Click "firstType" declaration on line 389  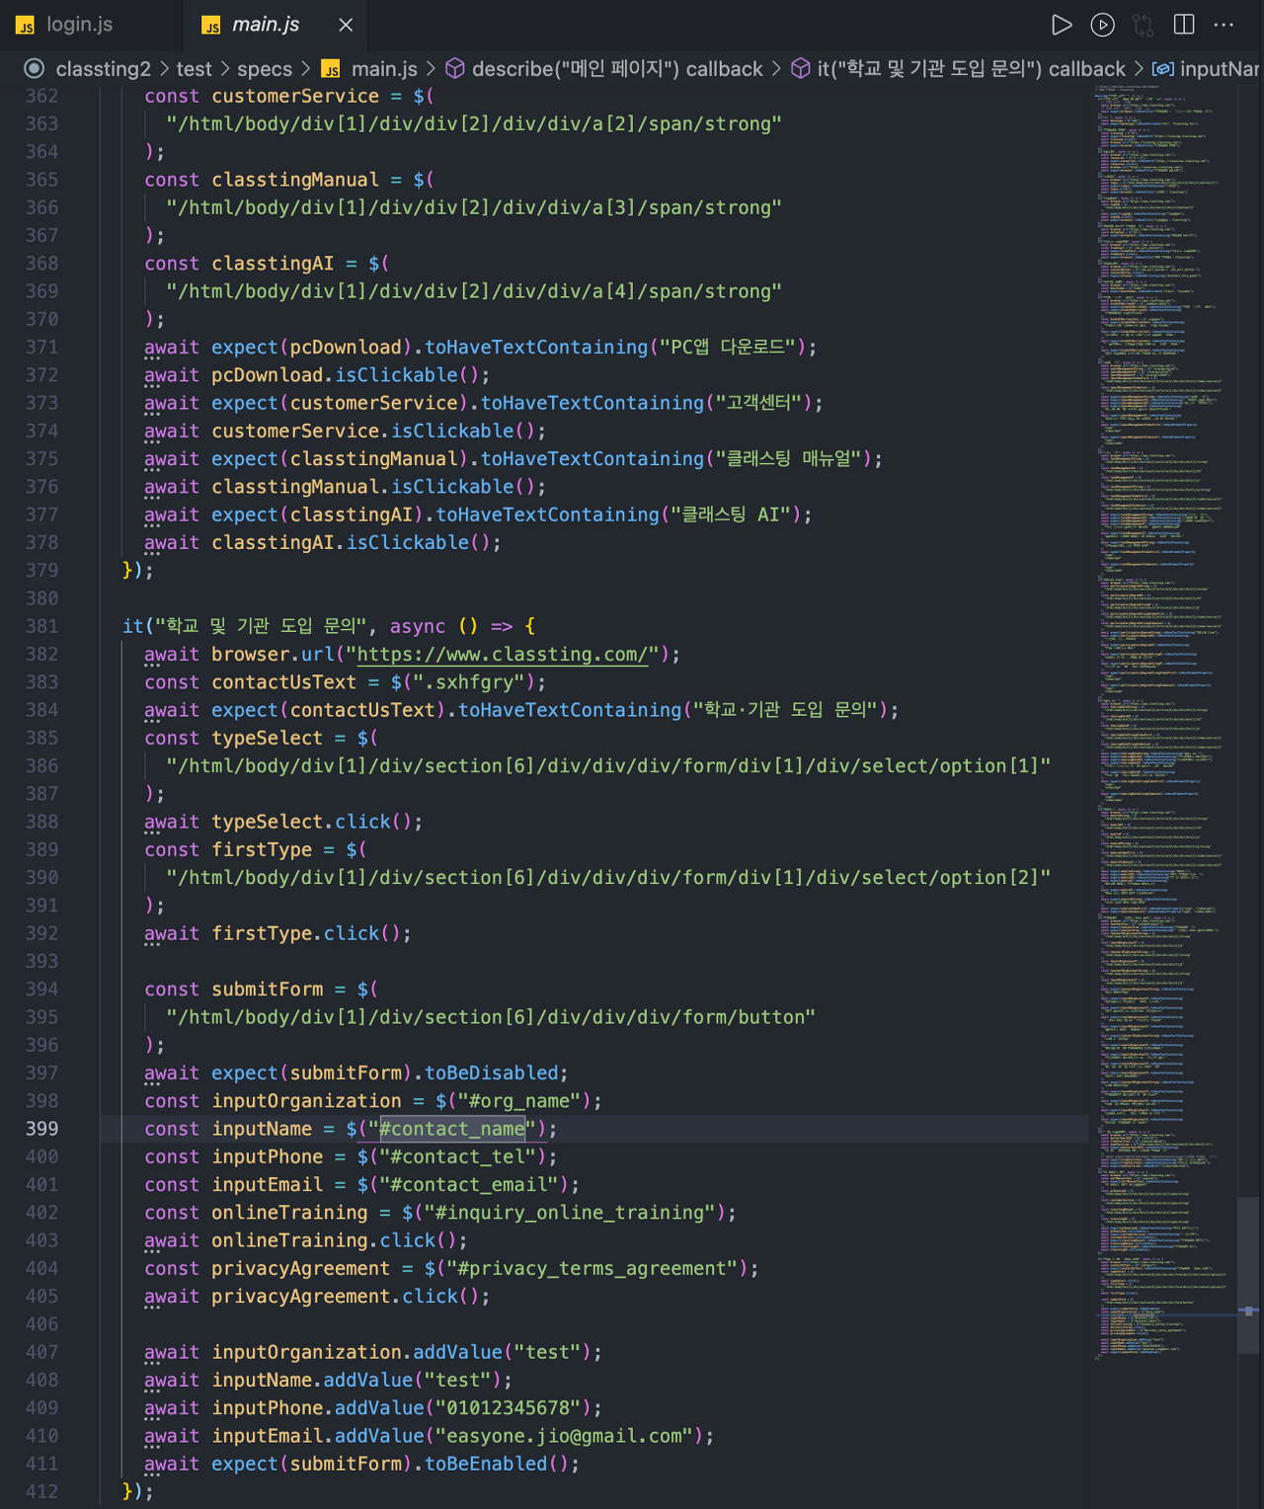point(262,850)
